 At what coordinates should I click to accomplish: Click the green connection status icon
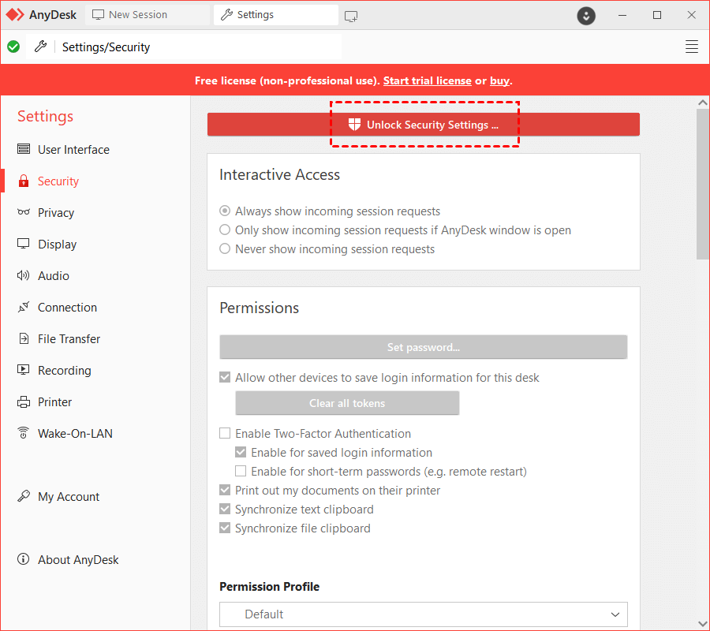tap(13, 47)
